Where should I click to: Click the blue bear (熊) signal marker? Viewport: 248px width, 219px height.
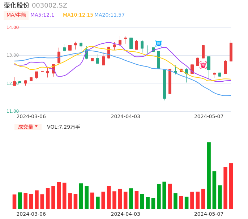tap(159, 43)
